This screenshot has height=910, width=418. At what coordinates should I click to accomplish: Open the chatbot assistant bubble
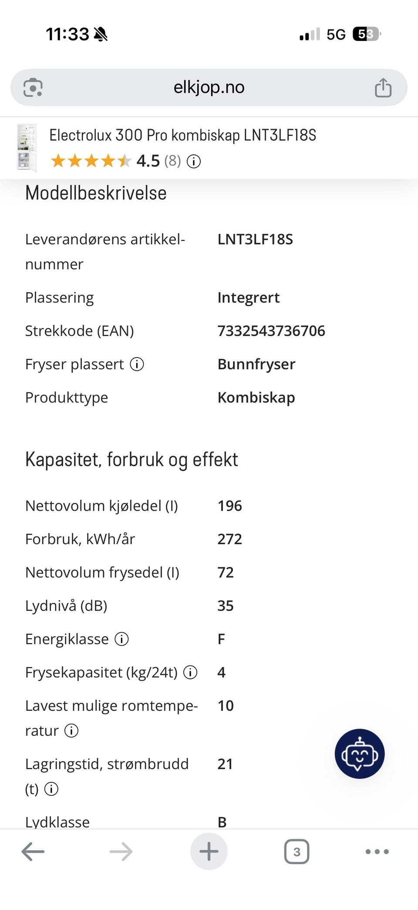[360, 753]
